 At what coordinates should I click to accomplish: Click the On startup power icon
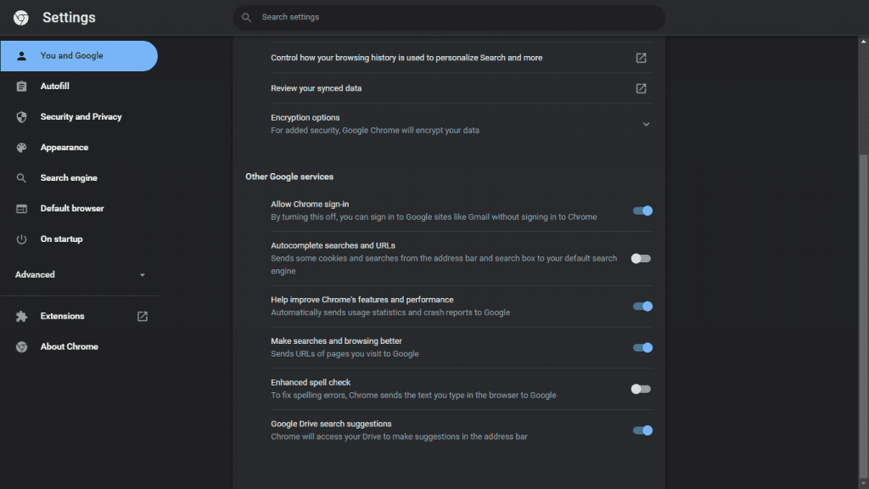tap(21, 239)
